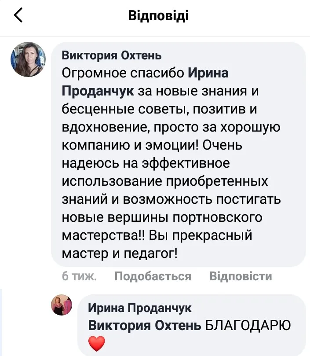Reply to comment via Відповісти

241,276
